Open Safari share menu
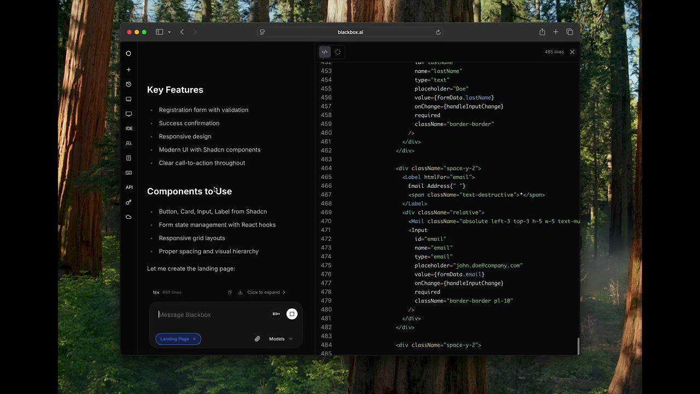The image size is (700, 394). pyautogui.click(x=542, y=32)
